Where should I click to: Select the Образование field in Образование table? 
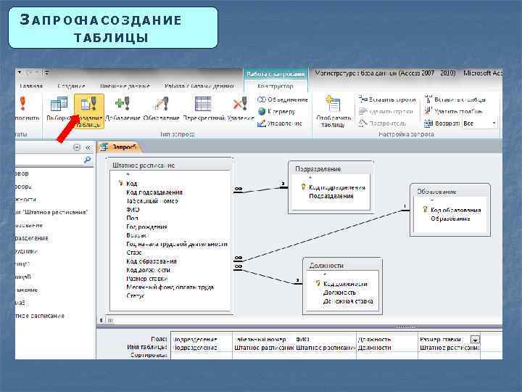pyautogui.click(x=450, y=219)
